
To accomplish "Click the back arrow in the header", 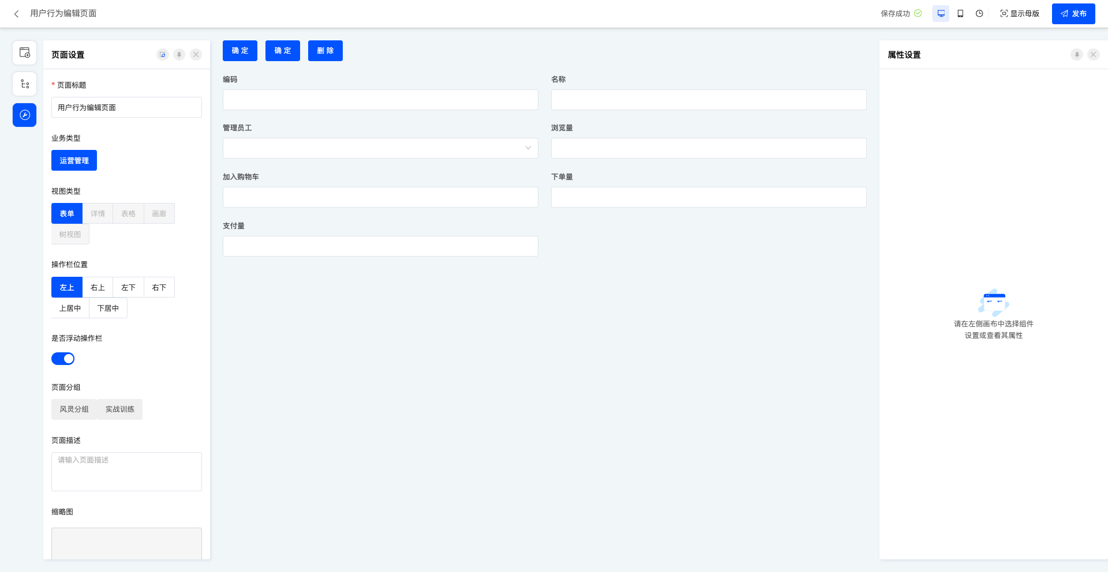I will [x=16, y=14].
